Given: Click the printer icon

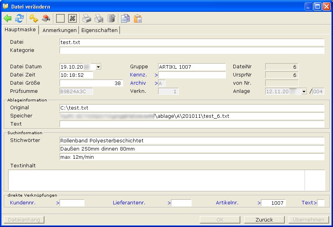Looking at the screenshot, I should [87, 18].
